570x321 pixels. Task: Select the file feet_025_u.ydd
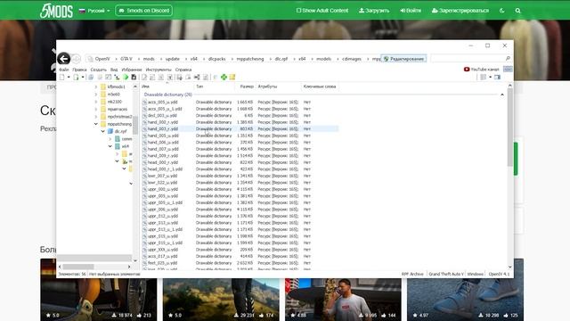pyautogui.click(x=162, y=263)
